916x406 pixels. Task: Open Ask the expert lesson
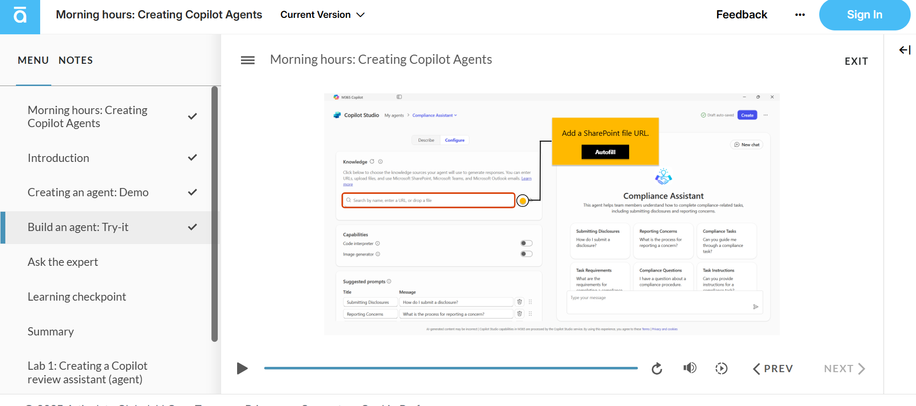(110, 262)
